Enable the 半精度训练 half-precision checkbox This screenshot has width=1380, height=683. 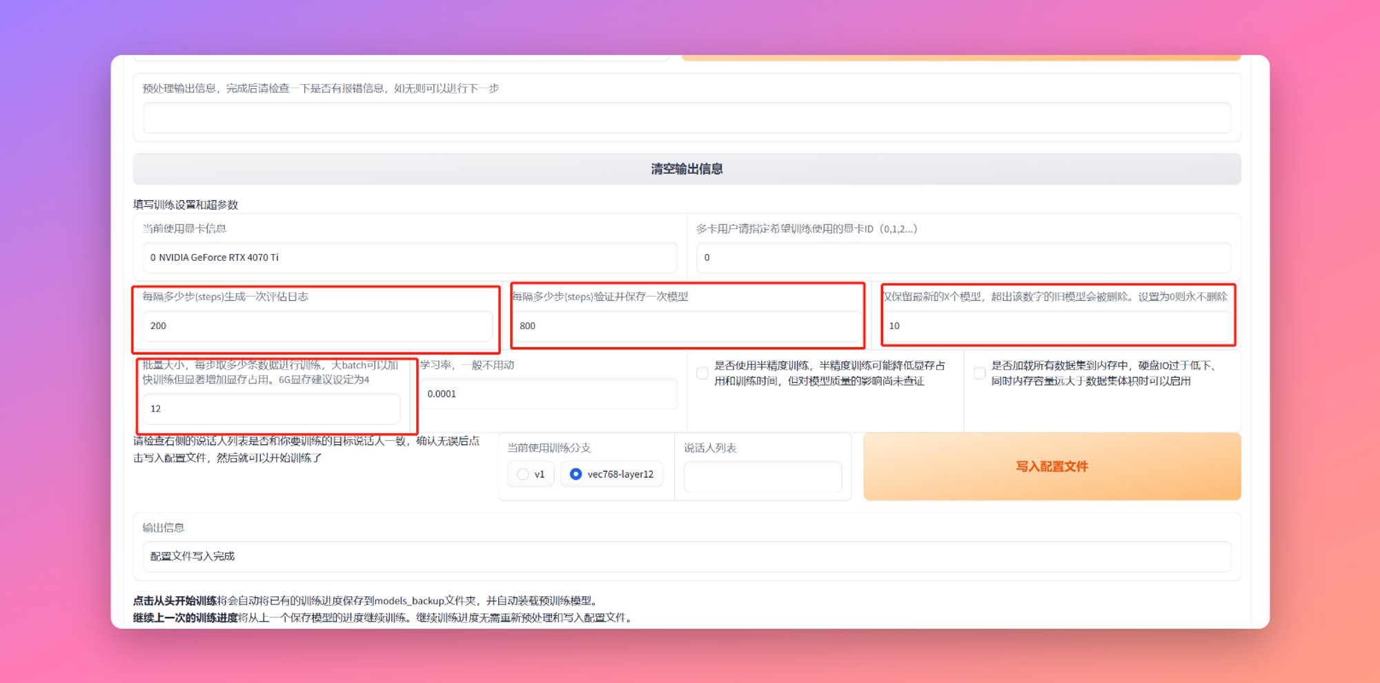[x=702, y=373]
